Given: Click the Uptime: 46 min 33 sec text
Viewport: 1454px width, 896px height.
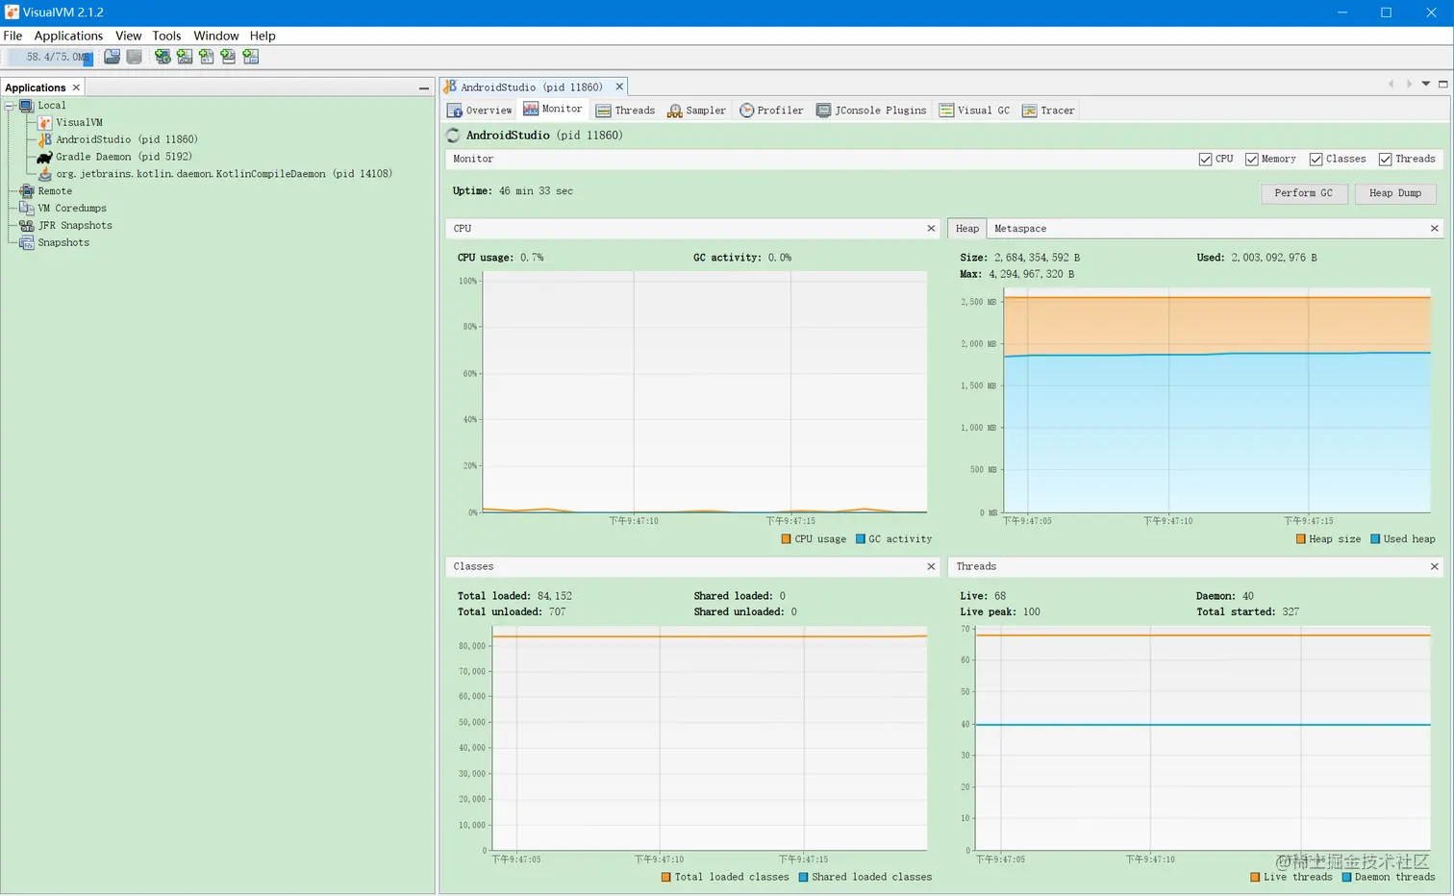Looking at the screenshot, I should [513, 191].
